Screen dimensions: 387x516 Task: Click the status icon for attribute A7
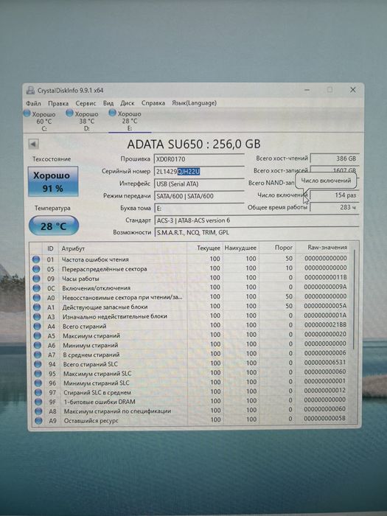point(38,355)
